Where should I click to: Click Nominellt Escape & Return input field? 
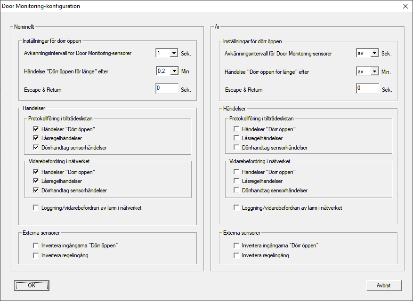click(x=167, y=89)
